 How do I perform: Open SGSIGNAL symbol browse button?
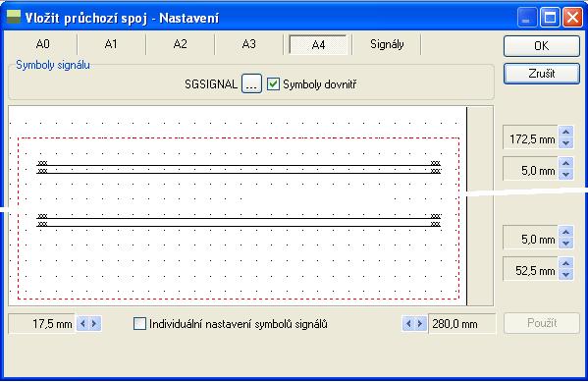point(251,83)
